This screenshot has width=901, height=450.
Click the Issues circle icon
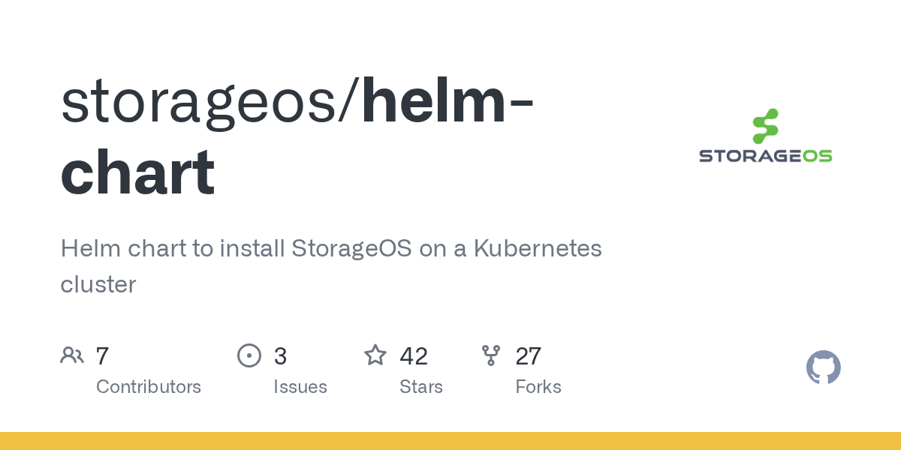(x=249, y=355)
